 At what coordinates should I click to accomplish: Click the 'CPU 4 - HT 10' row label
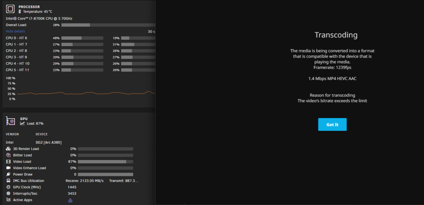tap(17, 64)
